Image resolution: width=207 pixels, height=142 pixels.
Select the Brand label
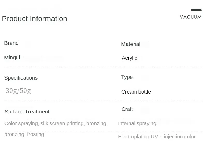(x=11, y=43)
